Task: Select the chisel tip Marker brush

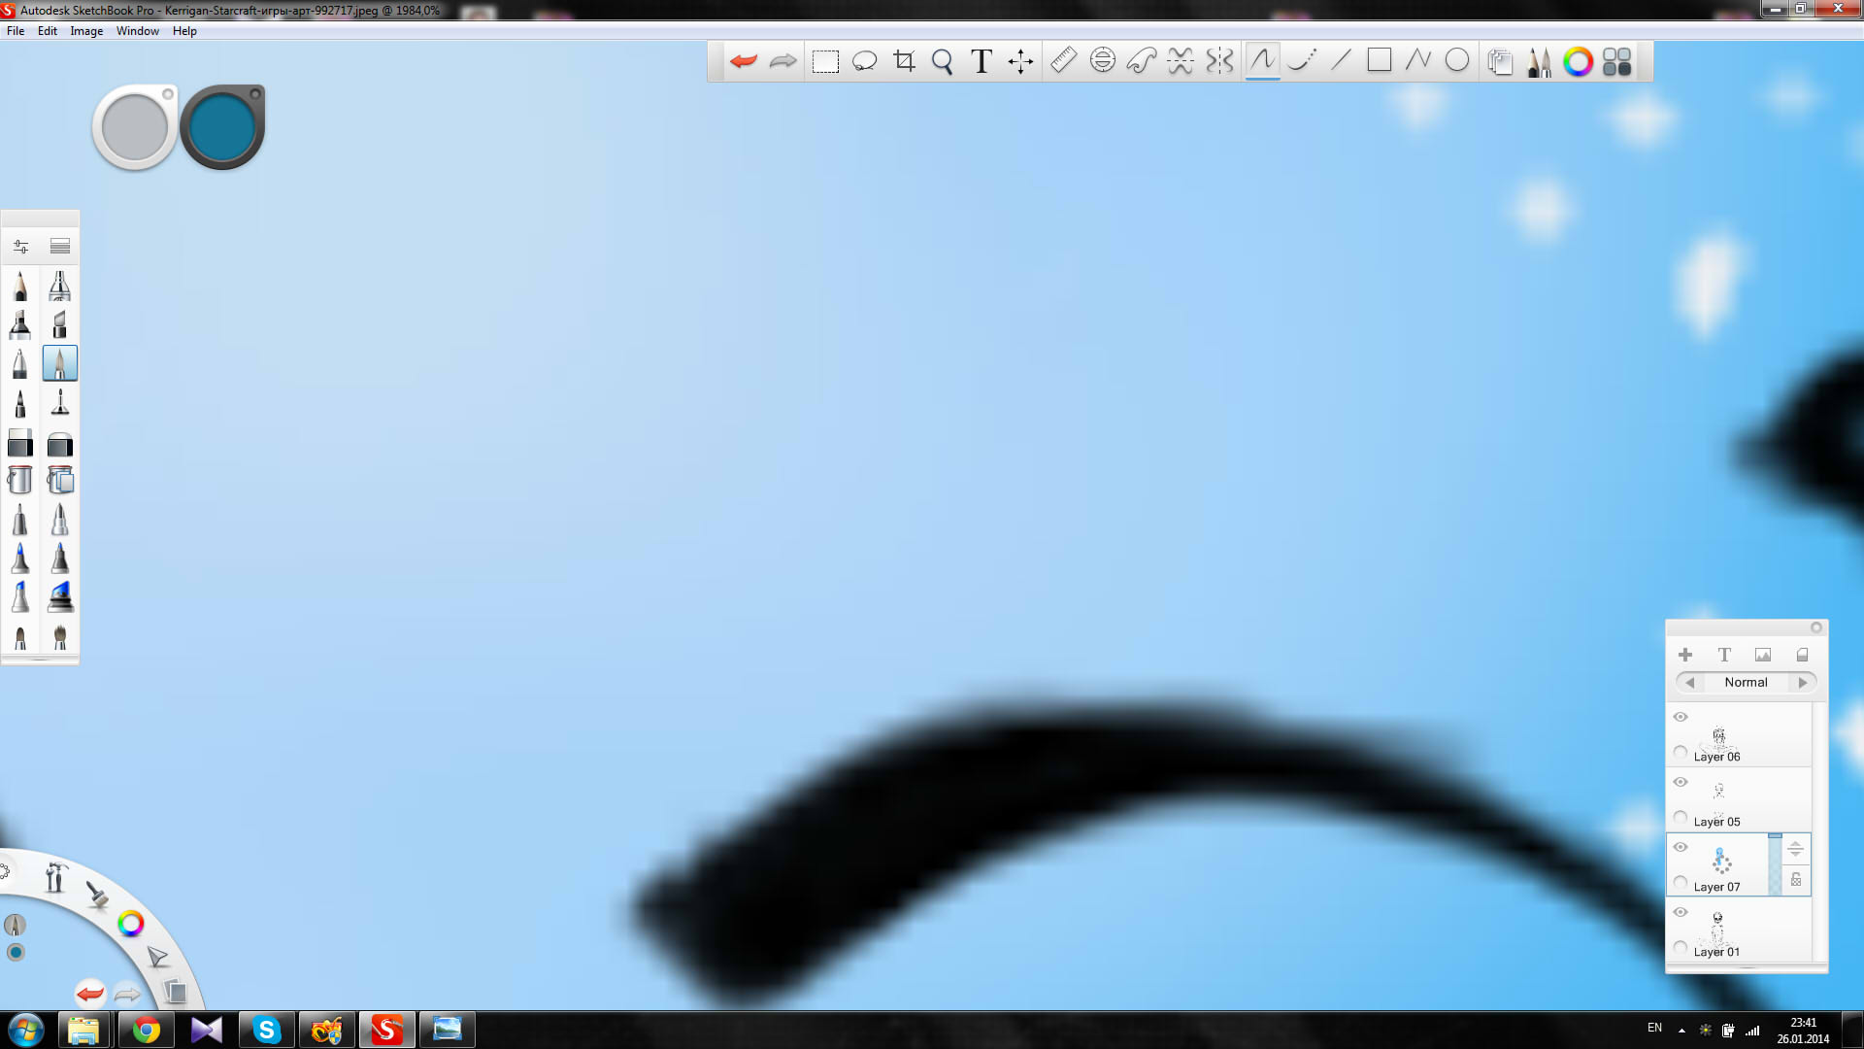Action: coord(60,324)
